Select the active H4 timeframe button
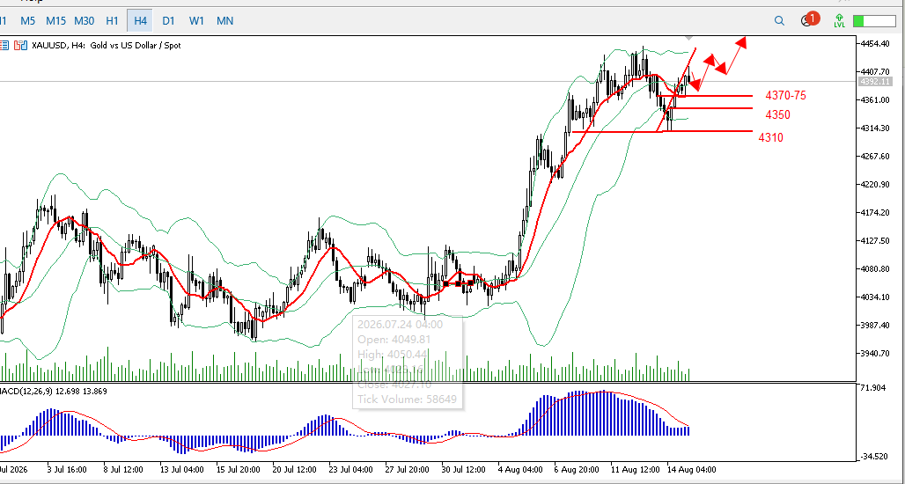Image resolution: width=905 pixels, height=484 pixels. (140, 21)
